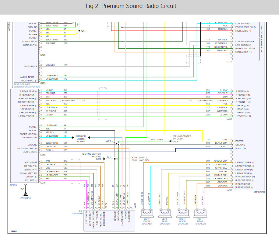Click diagram reference number 124760
This screenshot has height=240, width=279.
pyautogui.click(x=13, y=231)
